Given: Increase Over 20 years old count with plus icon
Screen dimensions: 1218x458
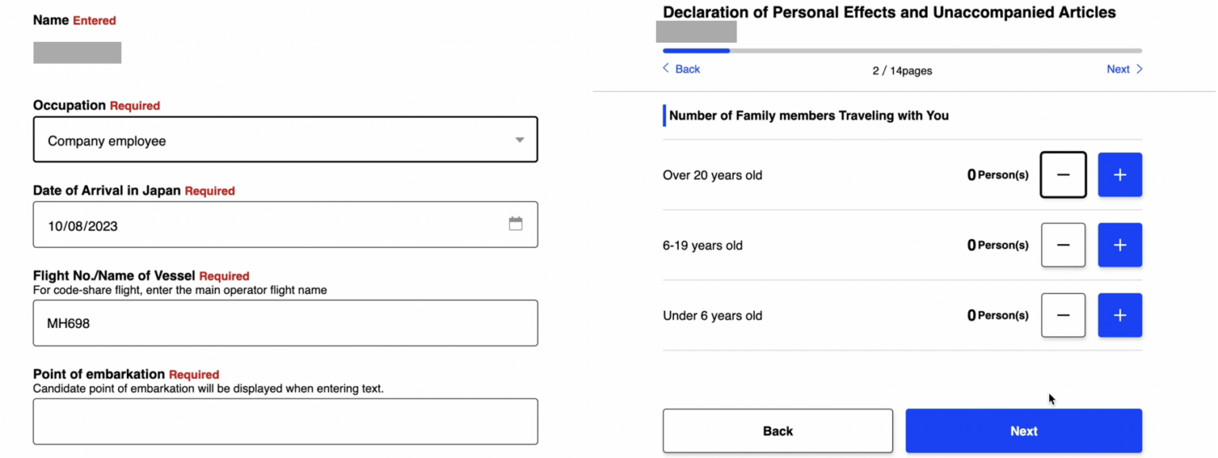Looking at the screenshot, I should [1120, 174].
